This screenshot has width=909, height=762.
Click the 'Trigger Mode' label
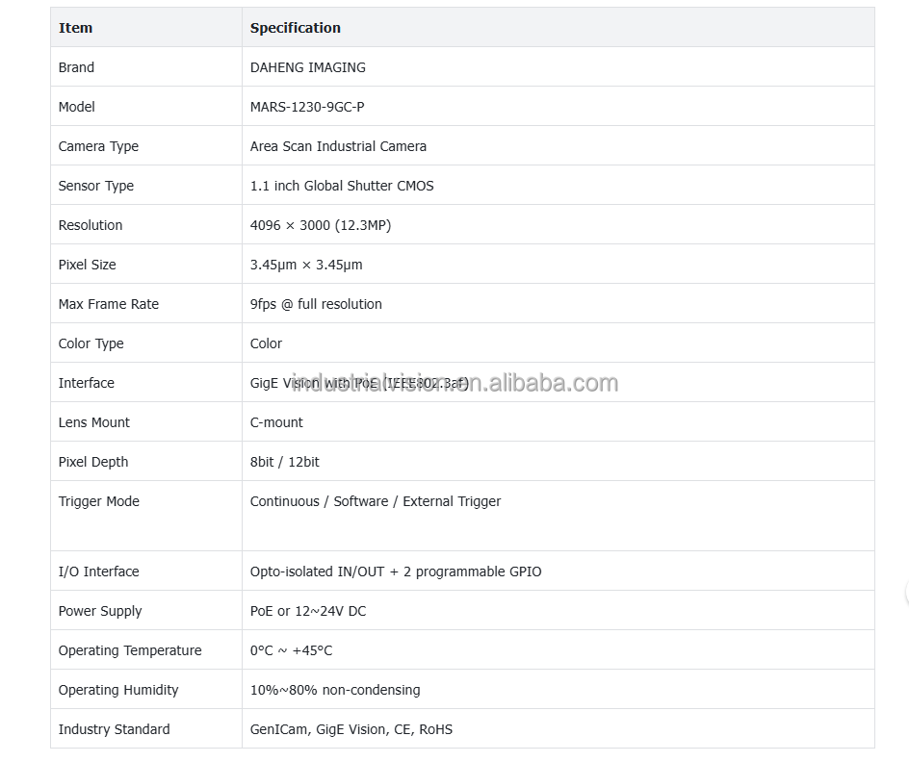[99, 501]
